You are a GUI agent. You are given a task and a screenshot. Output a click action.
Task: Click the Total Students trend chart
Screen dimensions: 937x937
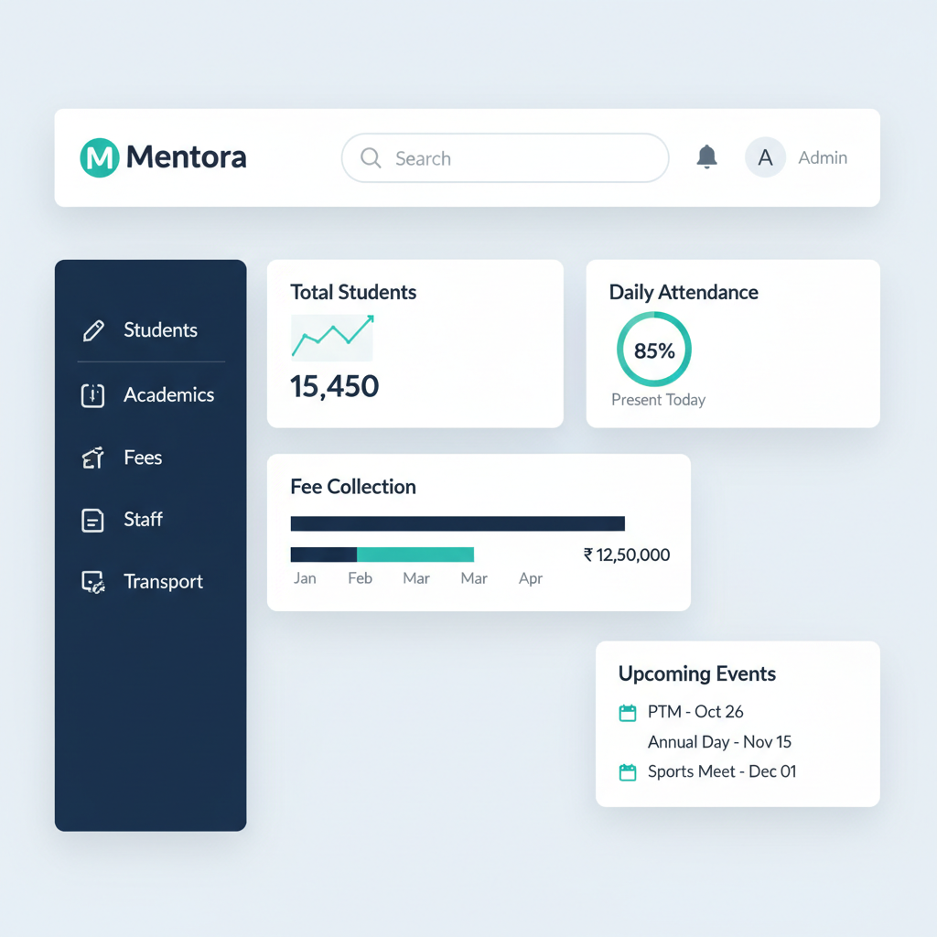pyautogui.click(x=332, y=338)
